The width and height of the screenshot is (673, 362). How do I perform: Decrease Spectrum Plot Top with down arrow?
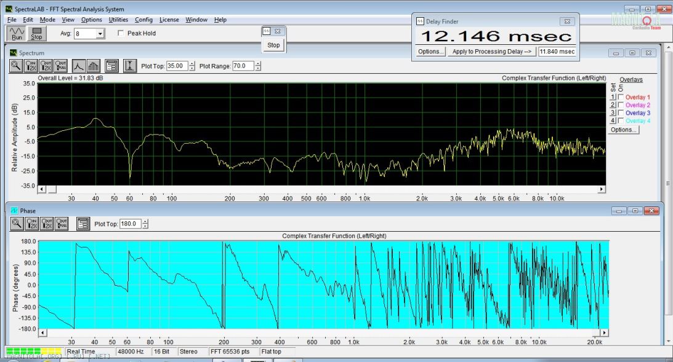point(192,68)
